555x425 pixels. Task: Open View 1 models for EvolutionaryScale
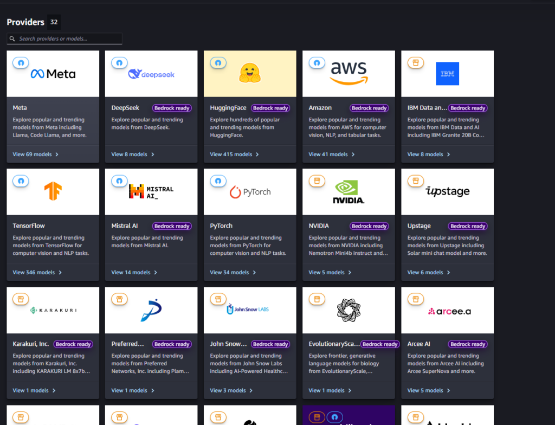tap(330, 390)
